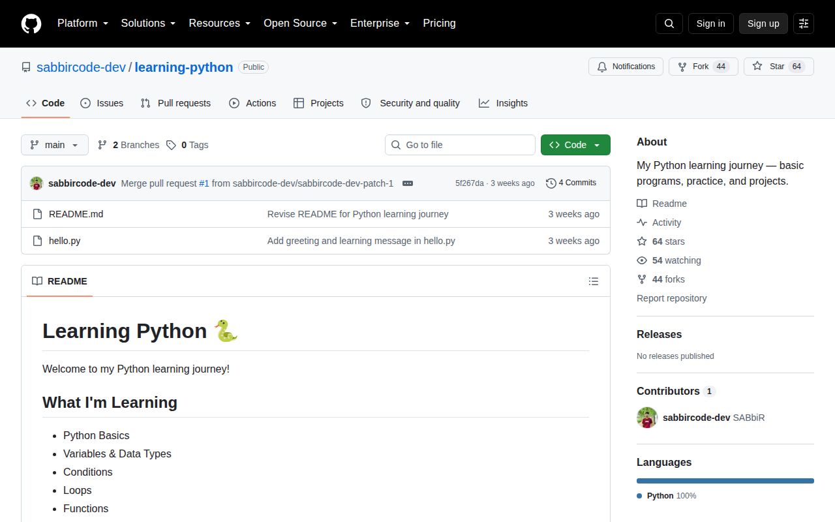Click the contributor avatar for sabbircode-dev

[647, 418]
